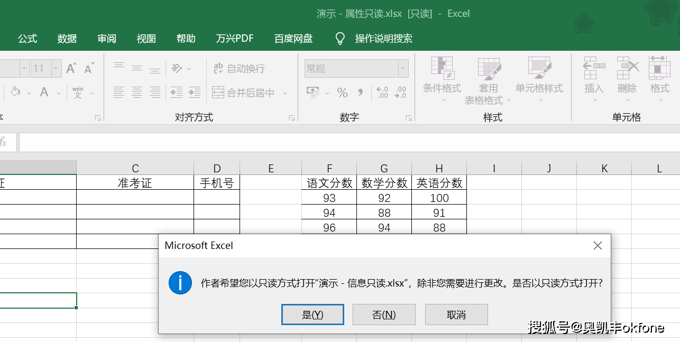This screenshot has width=680, height=342.
Task: Apply Comma Style format
Action: pos(361,93)
